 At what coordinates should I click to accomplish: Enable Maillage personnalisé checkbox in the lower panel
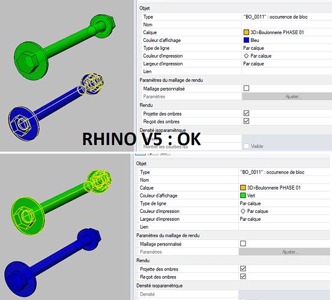click(243, 244)
